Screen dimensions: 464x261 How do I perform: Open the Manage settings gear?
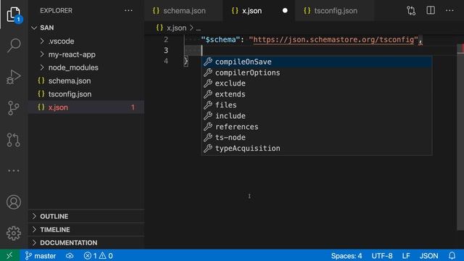coord(14,233)
